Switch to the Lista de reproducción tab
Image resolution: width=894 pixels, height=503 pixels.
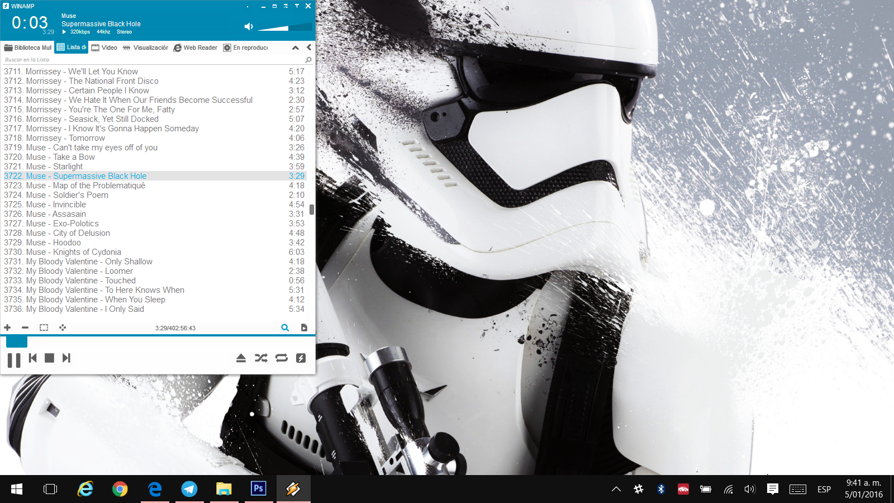72,48
